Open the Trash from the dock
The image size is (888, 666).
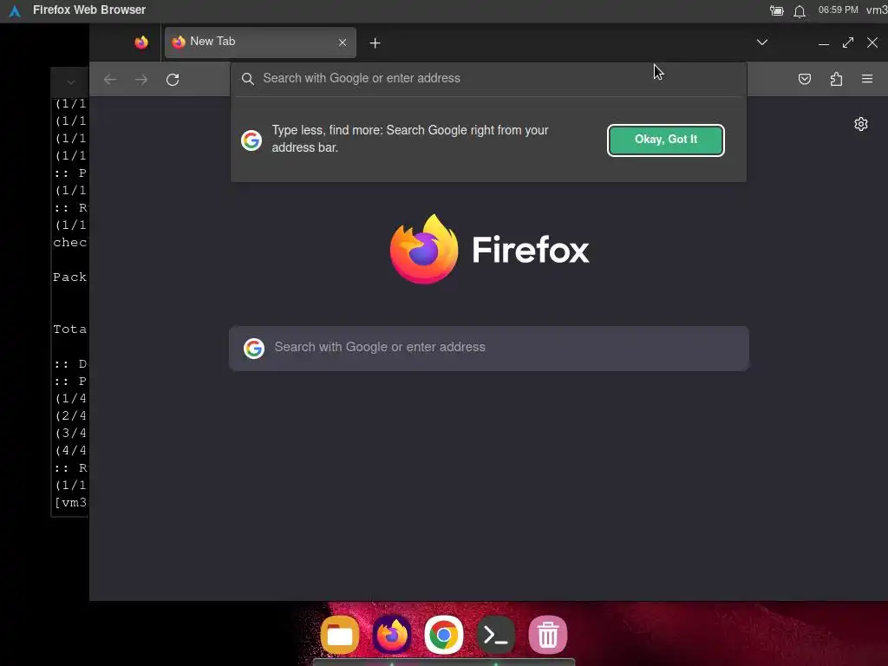tap(548, 635)
